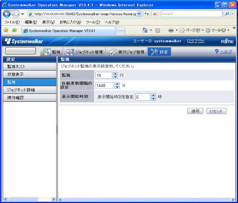Refresh the page with the green arrows icon
This screenshot has width=238, height=203.
[147, 14]
